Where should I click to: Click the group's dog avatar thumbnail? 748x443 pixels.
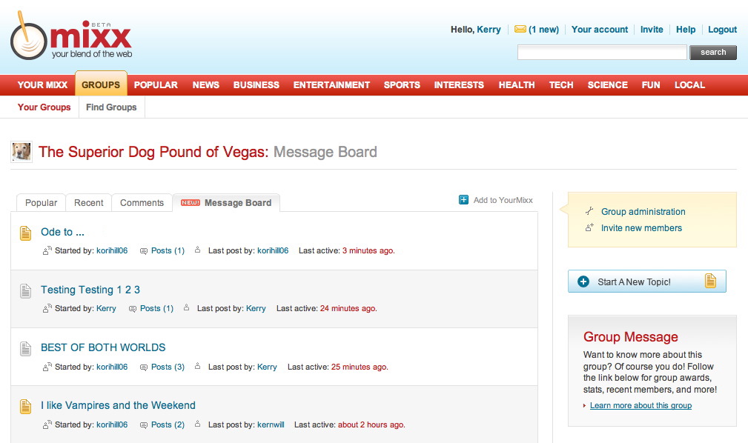21,152
